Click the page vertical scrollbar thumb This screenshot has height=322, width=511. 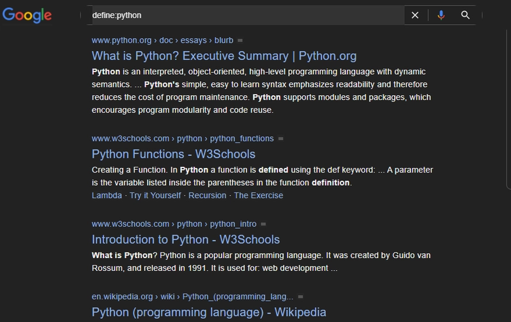508,109
